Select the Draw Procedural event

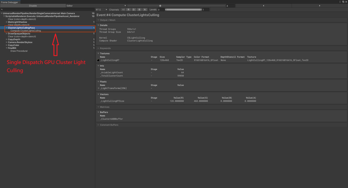click(19, 51)
